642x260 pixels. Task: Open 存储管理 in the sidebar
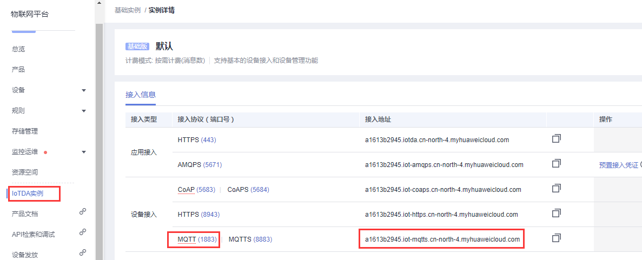[x=25, y=131]
